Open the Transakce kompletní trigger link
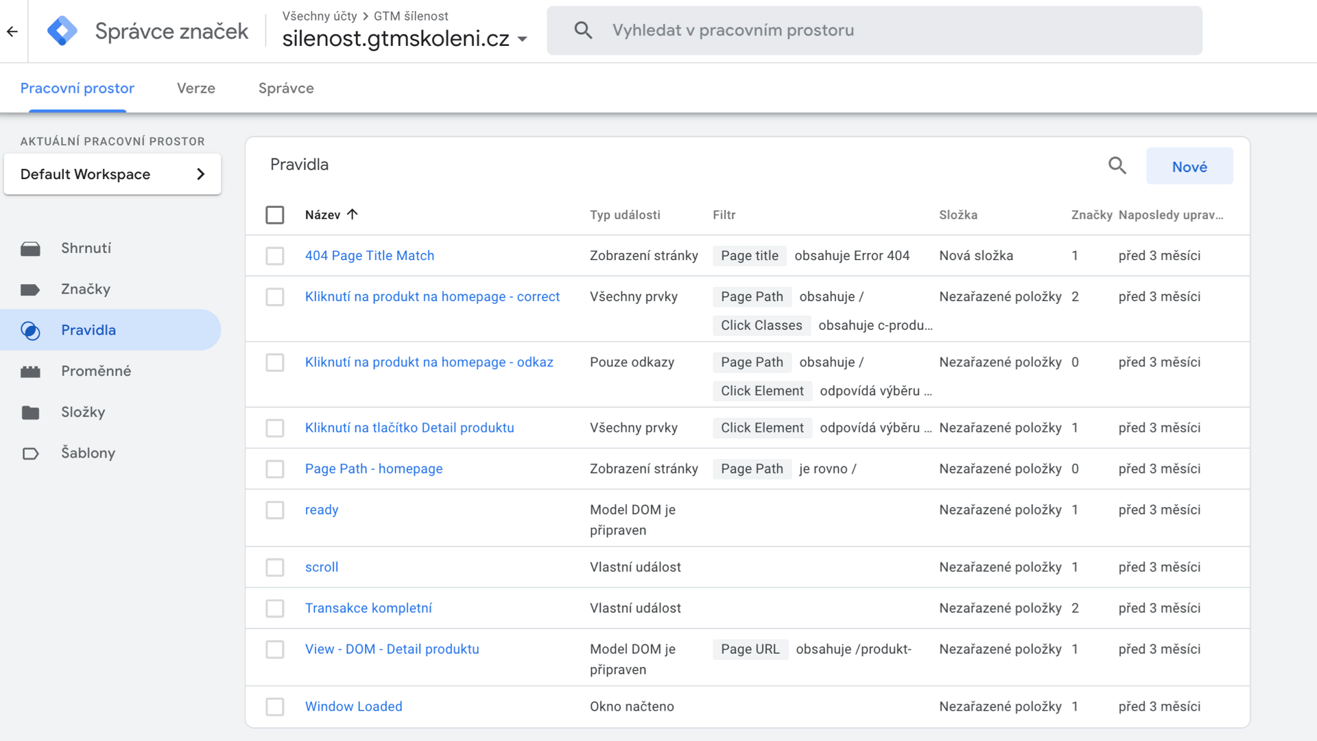 (x=368, y=608)
